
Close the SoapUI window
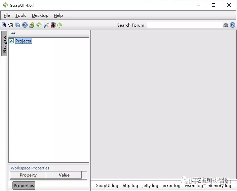[229, 5]
